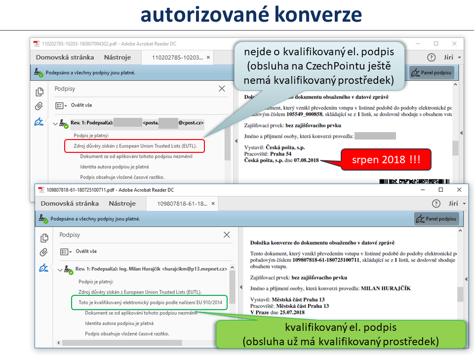Image resolution: width=474 pixels, height=355 pixels.
Task: Click PDF icon in lower window title bar
Action: click(x=41, y=190)
